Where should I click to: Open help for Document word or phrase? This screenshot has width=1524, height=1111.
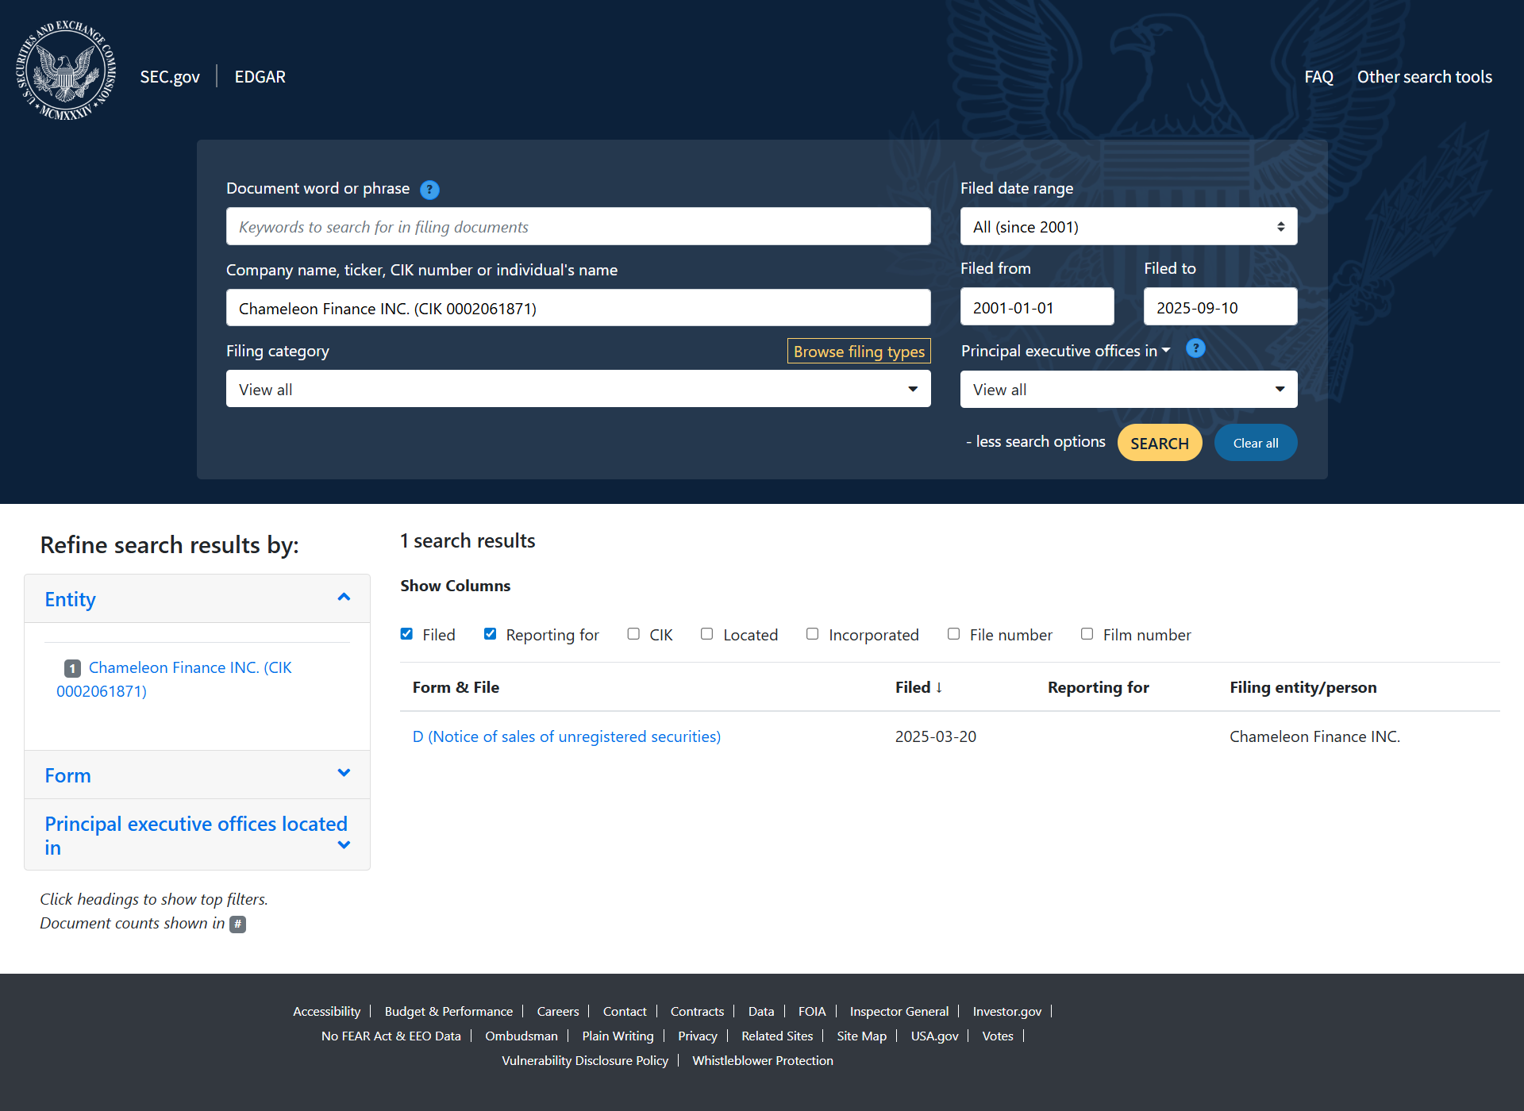pos(429,190)
